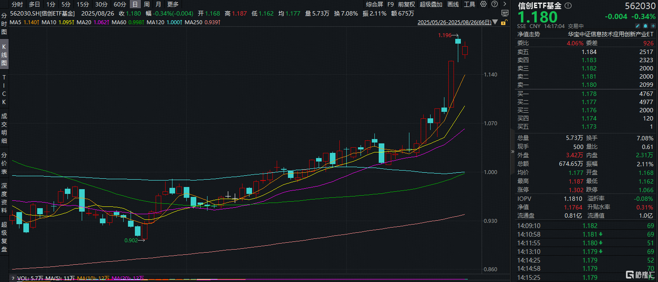The image size is (658, 282).
Task: Click the small question mark beside VOL
Action: 13,279
